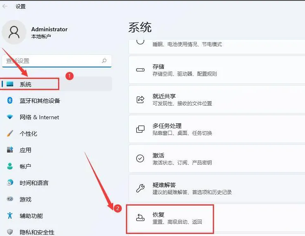Click the recovery reset icon
This screenshot has width=305, height=236.
click(x=140, y=217)
